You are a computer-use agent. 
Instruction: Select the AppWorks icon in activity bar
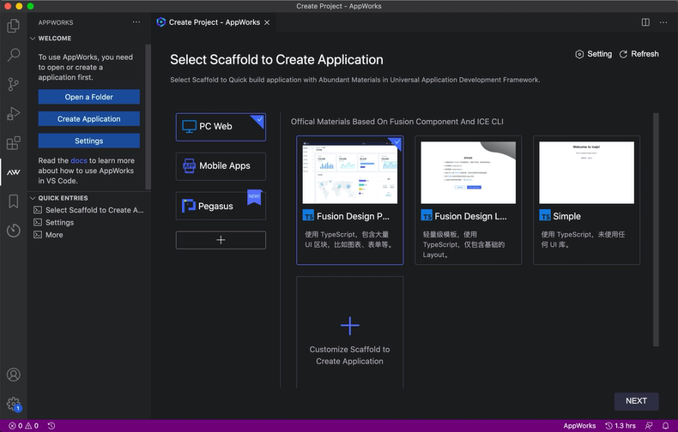(x=14, y=172)
